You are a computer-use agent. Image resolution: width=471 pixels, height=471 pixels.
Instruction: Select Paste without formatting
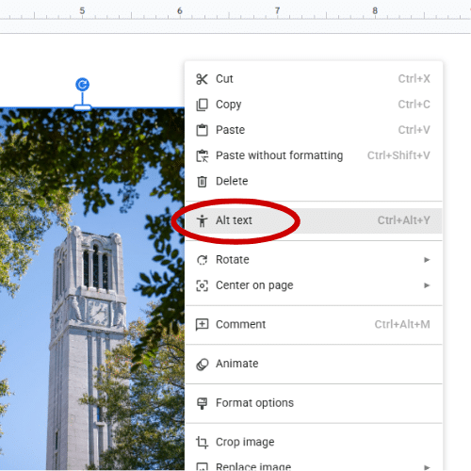tap(314, 155)
